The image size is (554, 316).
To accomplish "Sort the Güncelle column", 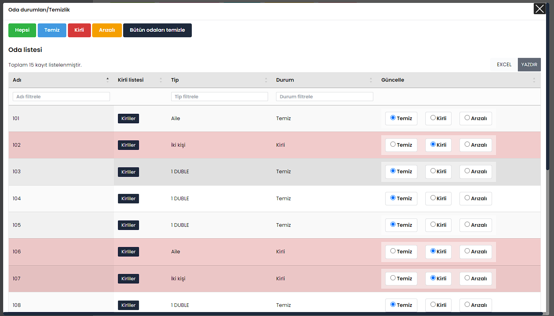I will click(534, 80).
